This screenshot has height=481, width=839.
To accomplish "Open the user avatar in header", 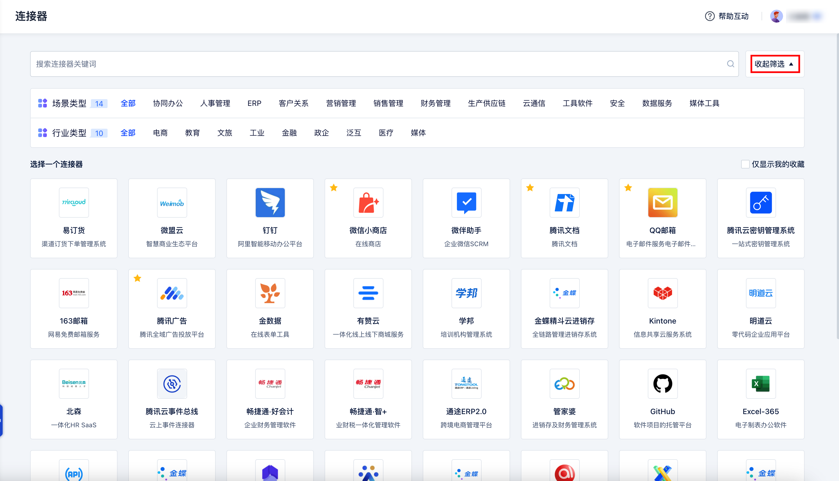I will tap(776, 16).
